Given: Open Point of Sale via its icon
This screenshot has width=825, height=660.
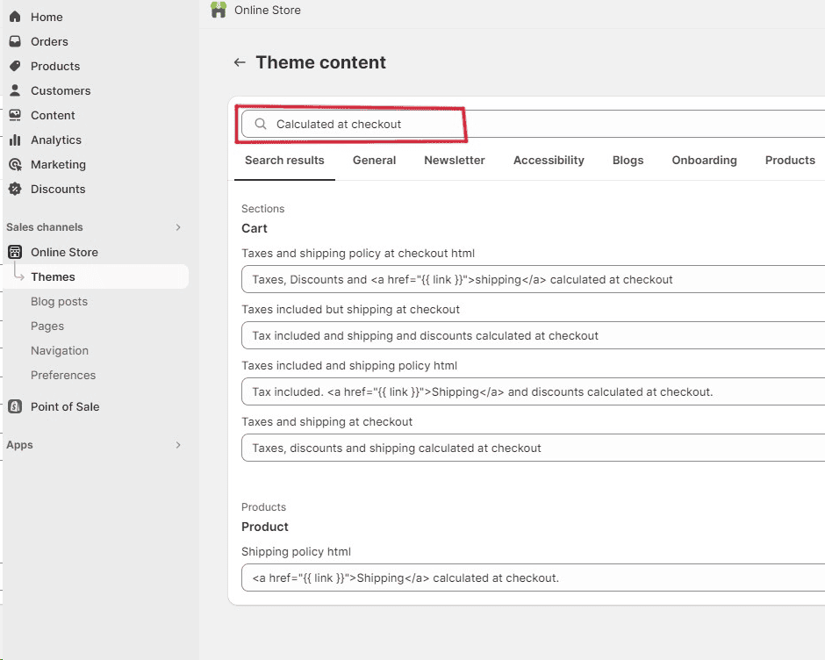Looking at the screenshot, I should tap(14, 406).
